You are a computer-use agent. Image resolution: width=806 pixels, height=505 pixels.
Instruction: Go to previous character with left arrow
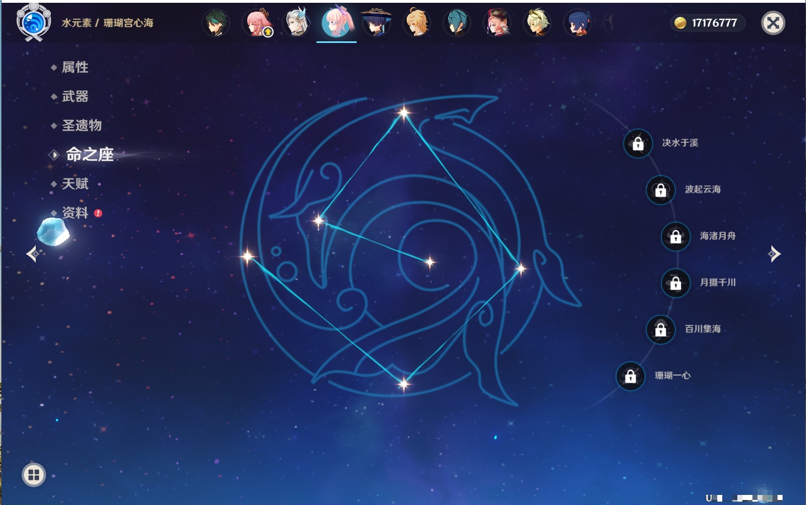(x=33, y=254)
